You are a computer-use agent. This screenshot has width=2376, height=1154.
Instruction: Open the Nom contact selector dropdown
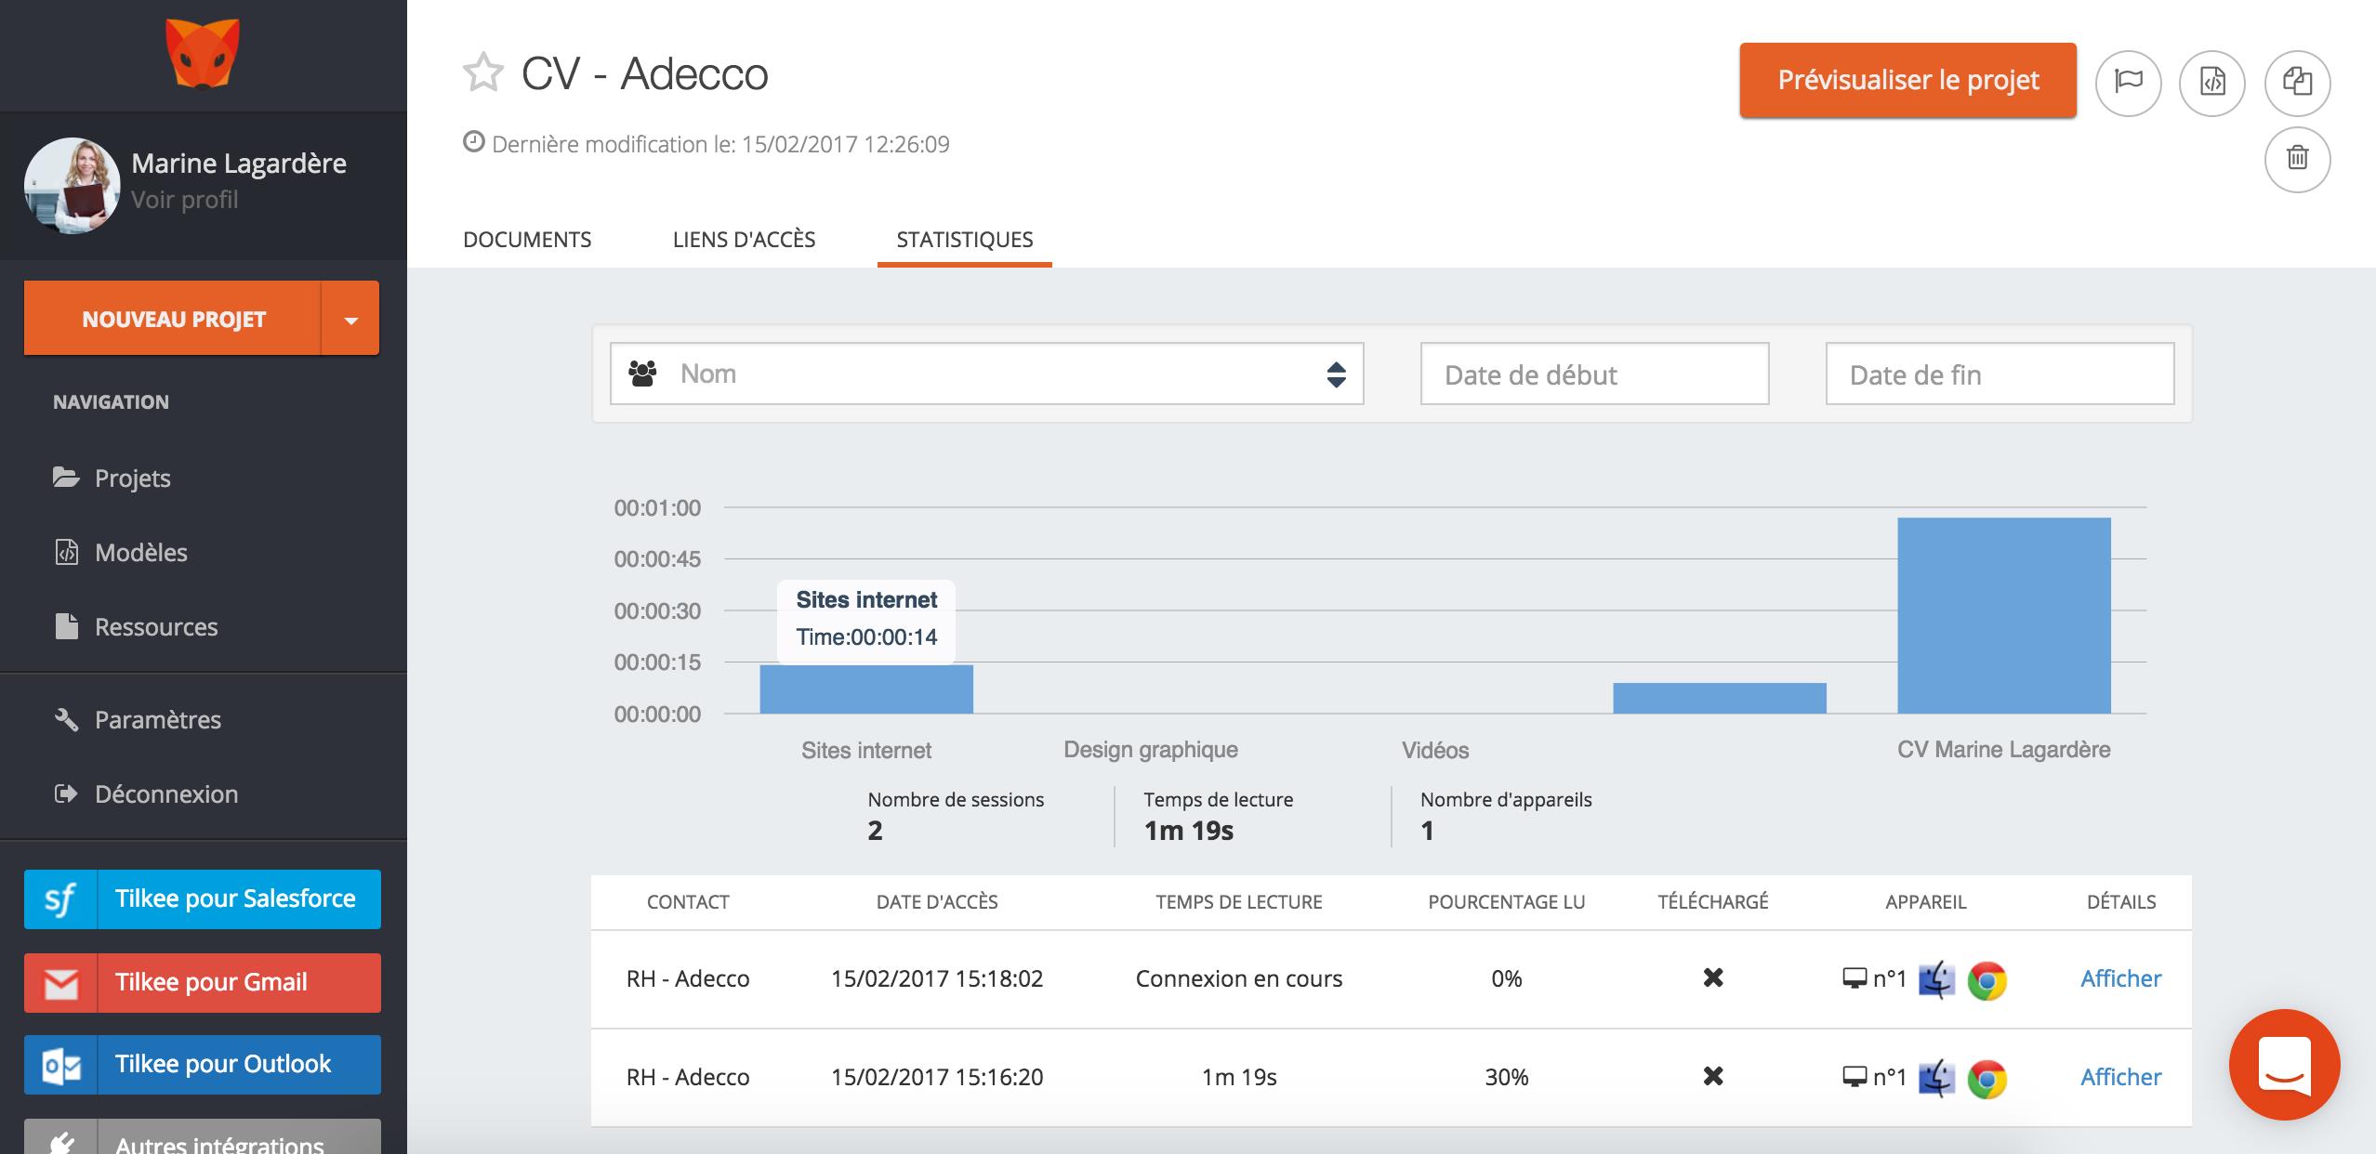click(x=986, y=374)
